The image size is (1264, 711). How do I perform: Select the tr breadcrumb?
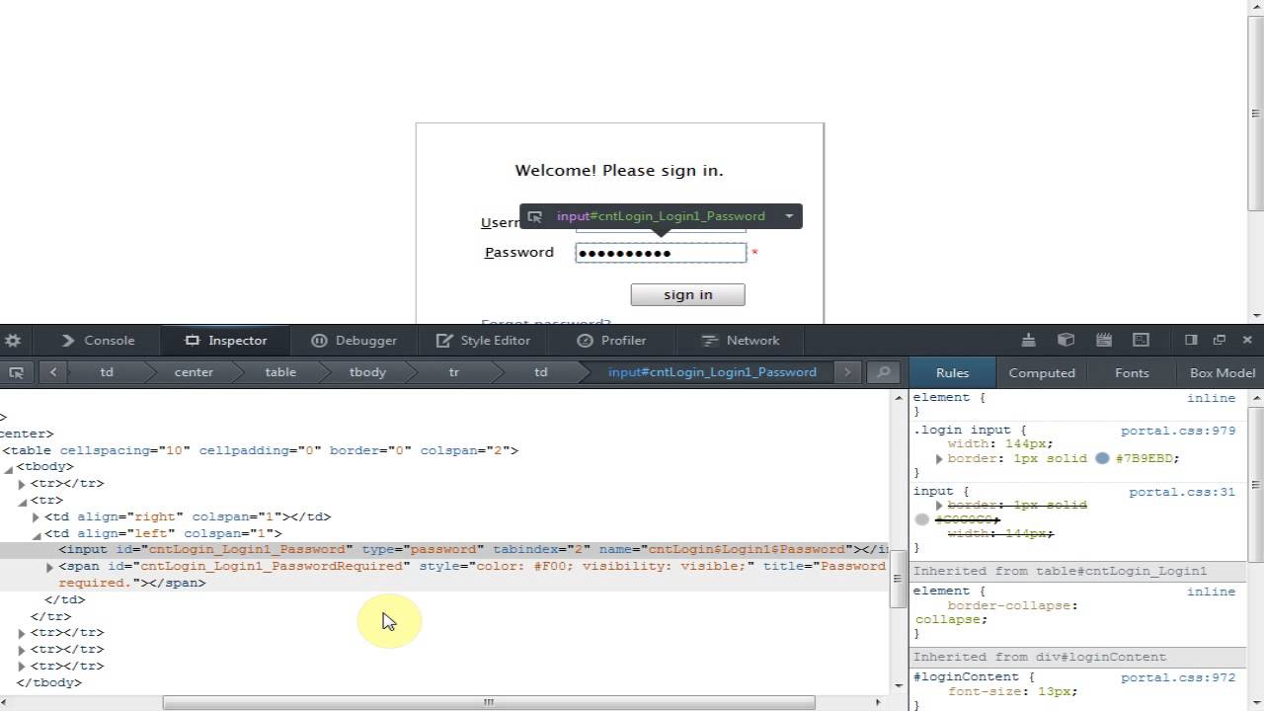click(454, 372)
